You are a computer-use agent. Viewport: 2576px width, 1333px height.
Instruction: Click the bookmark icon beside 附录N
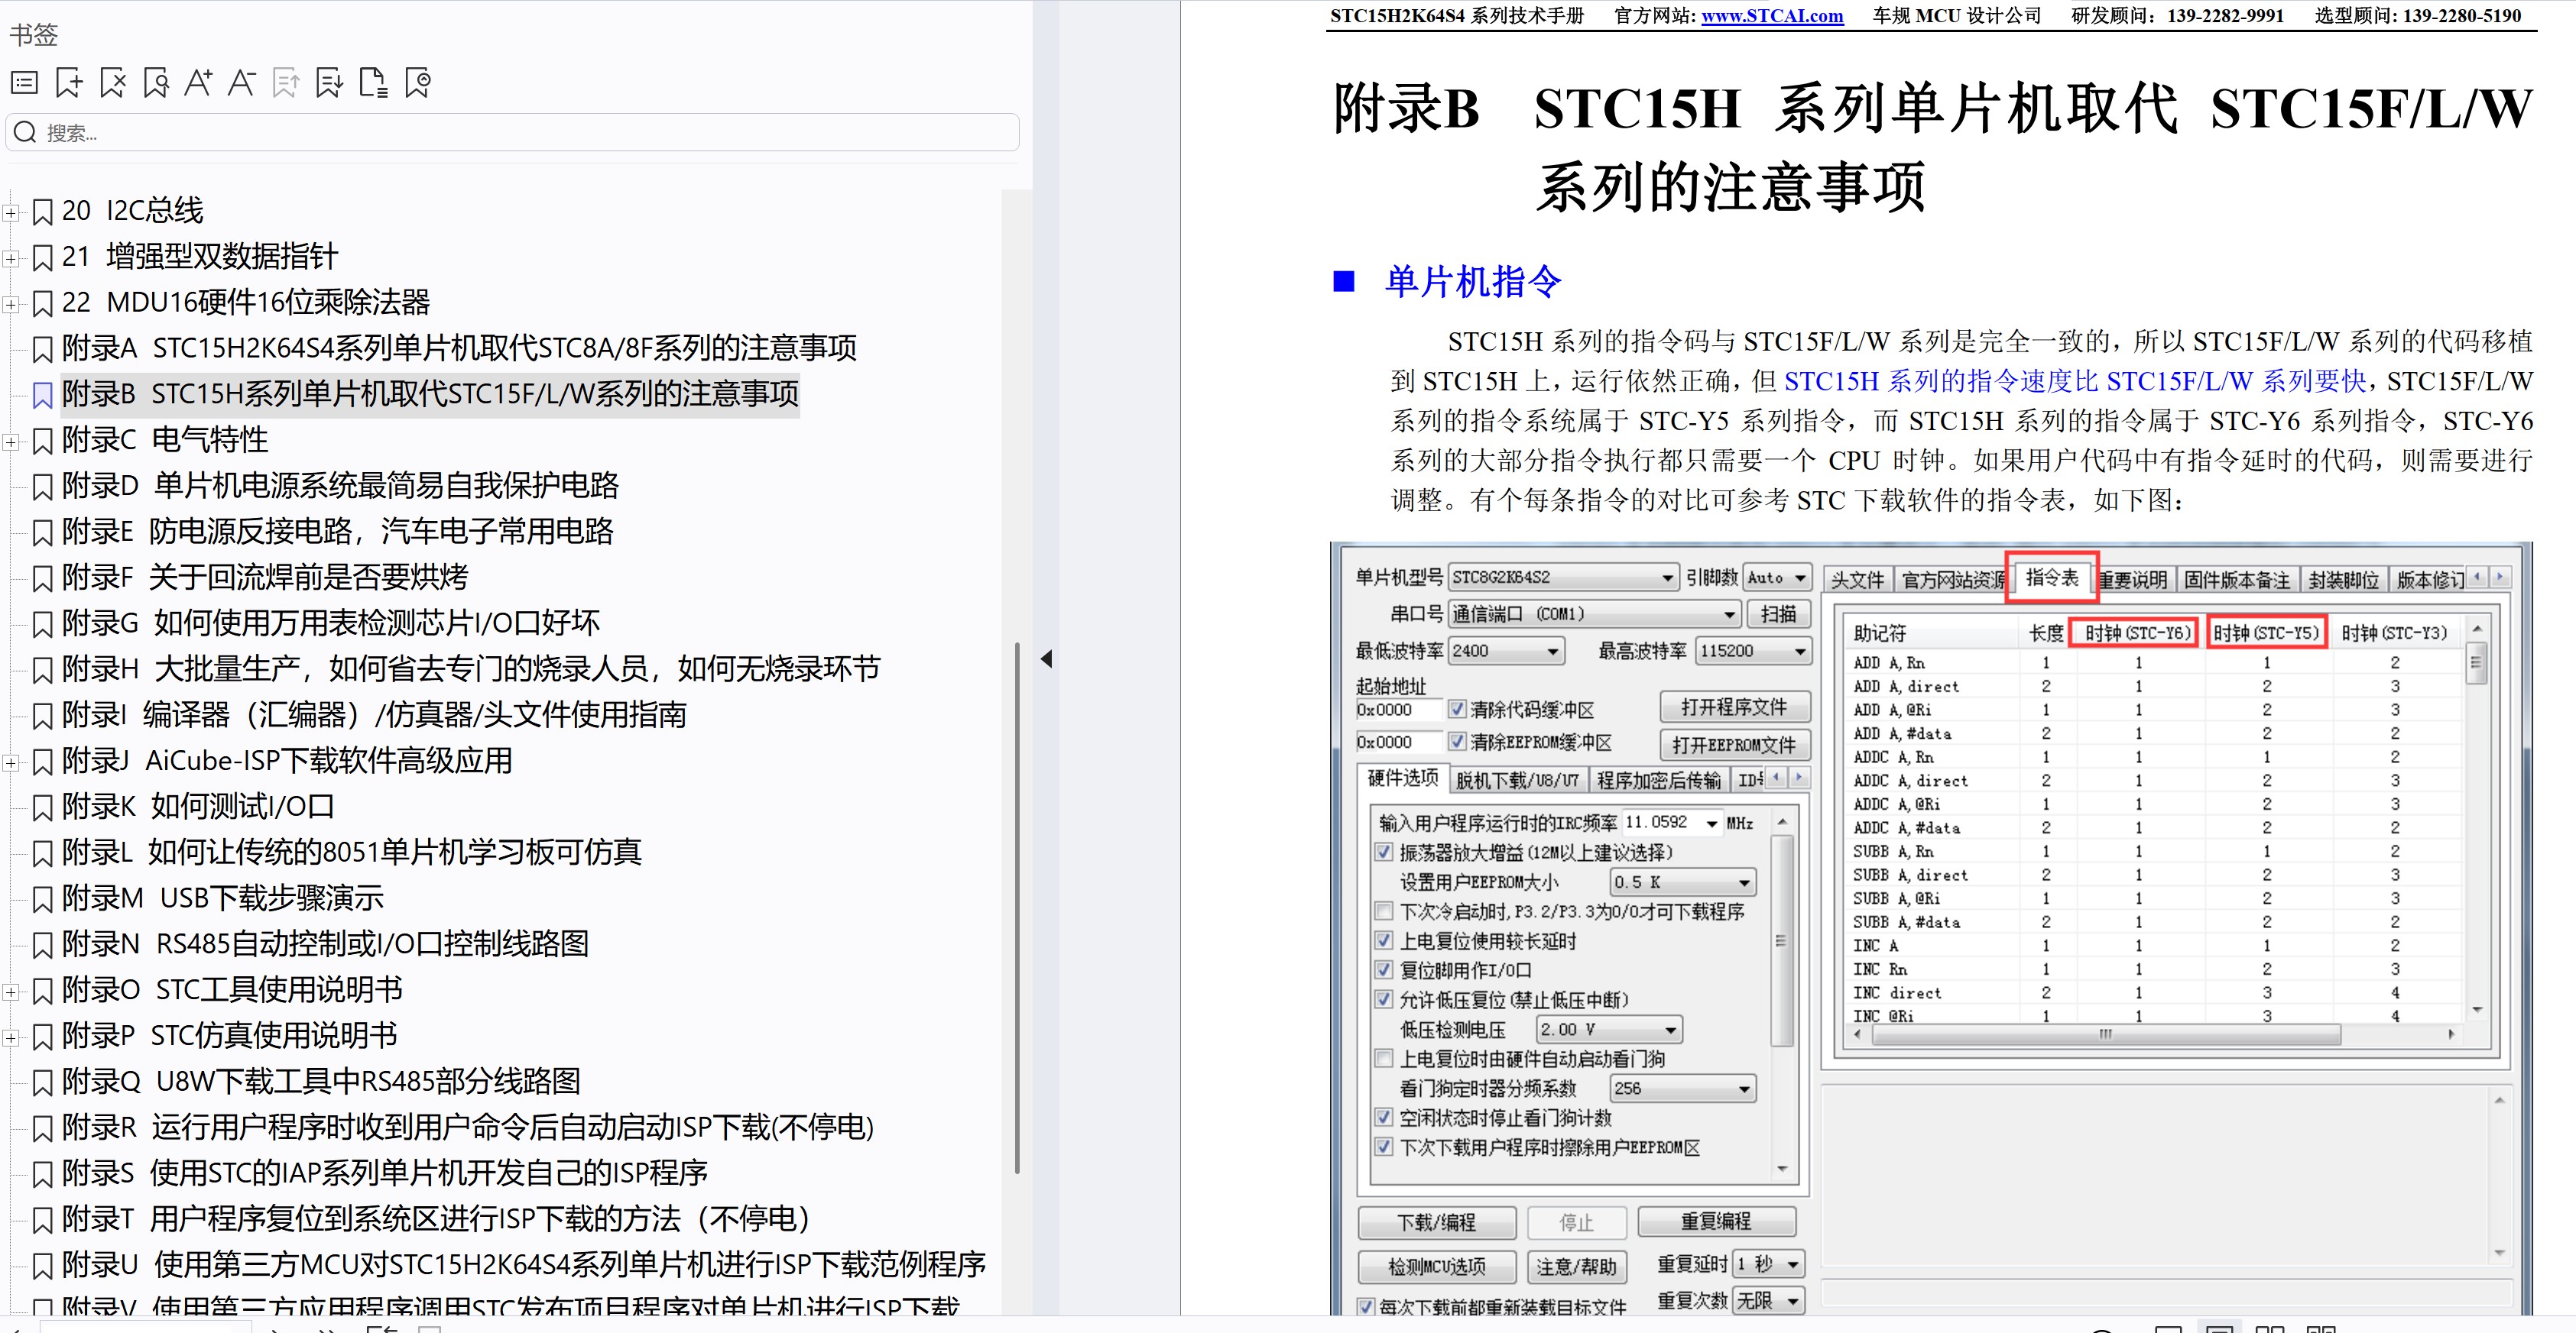point(42,945)
